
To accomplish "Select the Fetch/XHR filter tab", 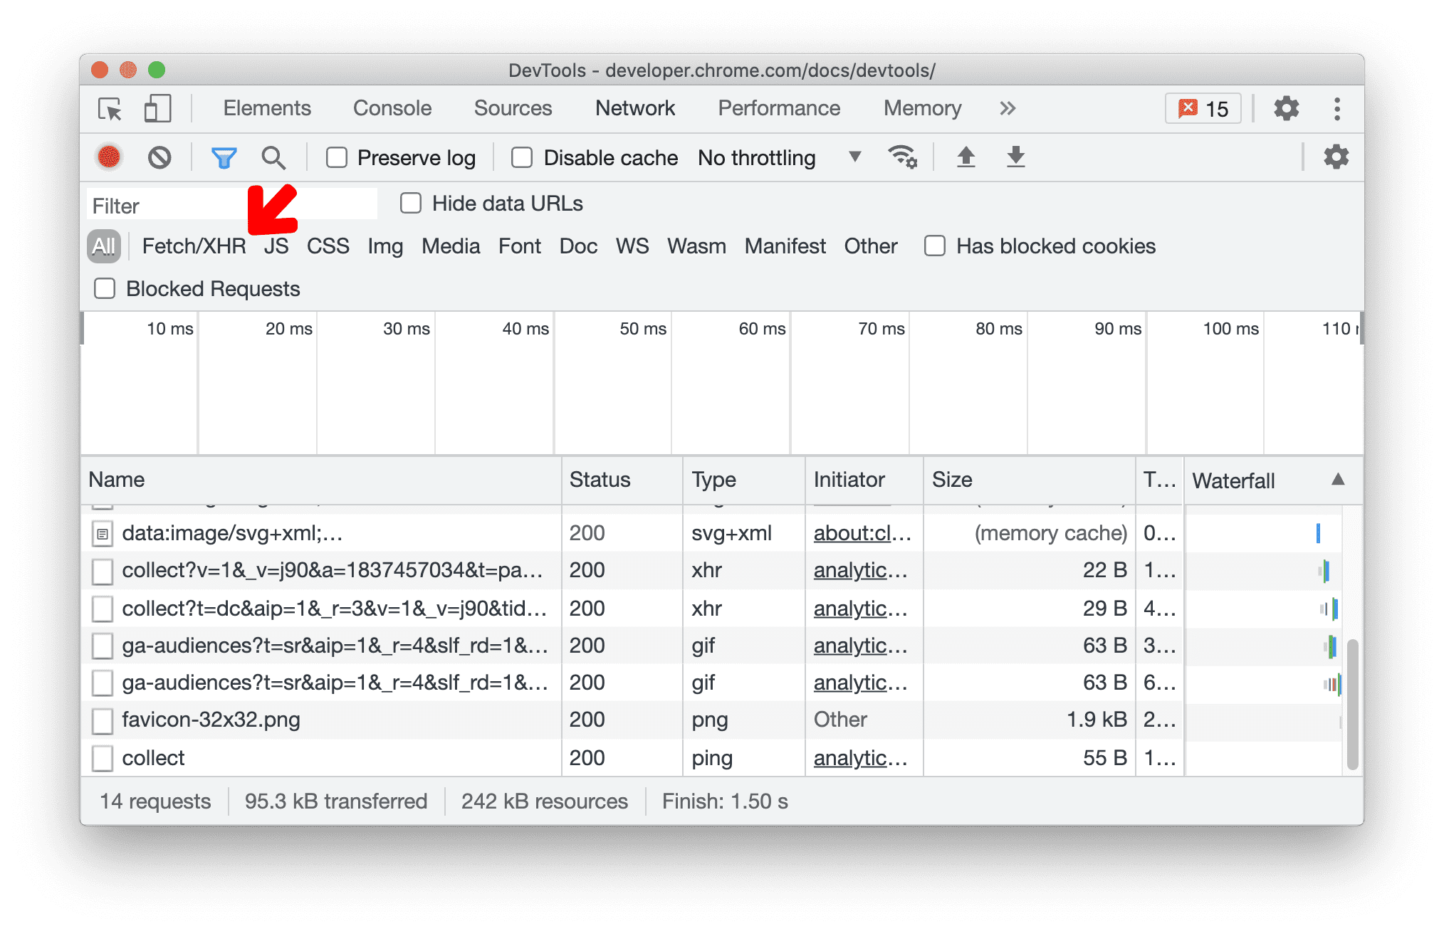I will pos(192,245).
